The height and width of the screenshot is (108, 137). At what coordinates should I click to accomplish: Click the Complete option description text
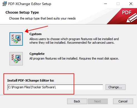point(74,58)
